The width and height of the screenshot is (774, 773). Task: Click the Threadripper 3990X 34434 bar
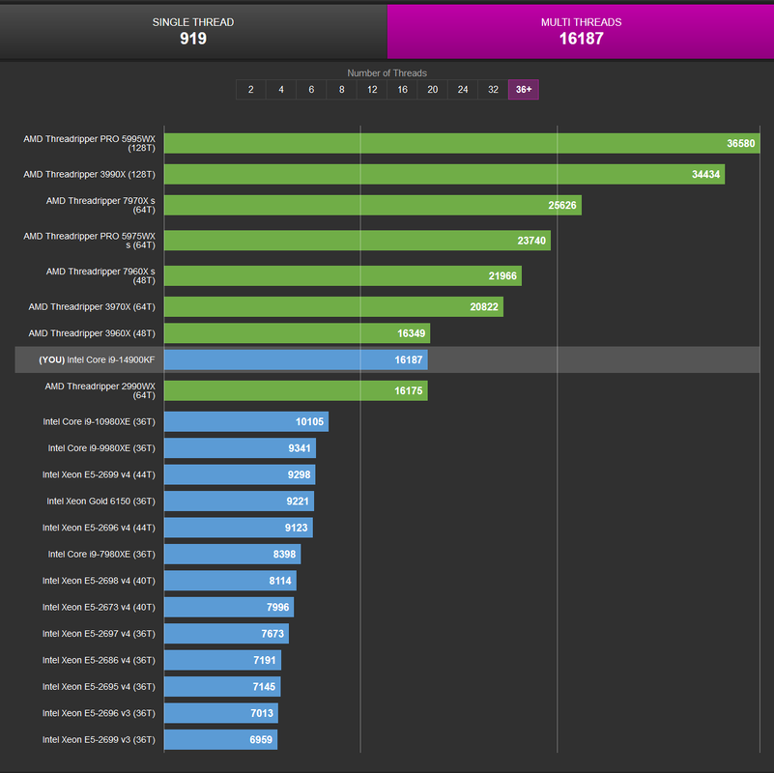tap(444, 174)
